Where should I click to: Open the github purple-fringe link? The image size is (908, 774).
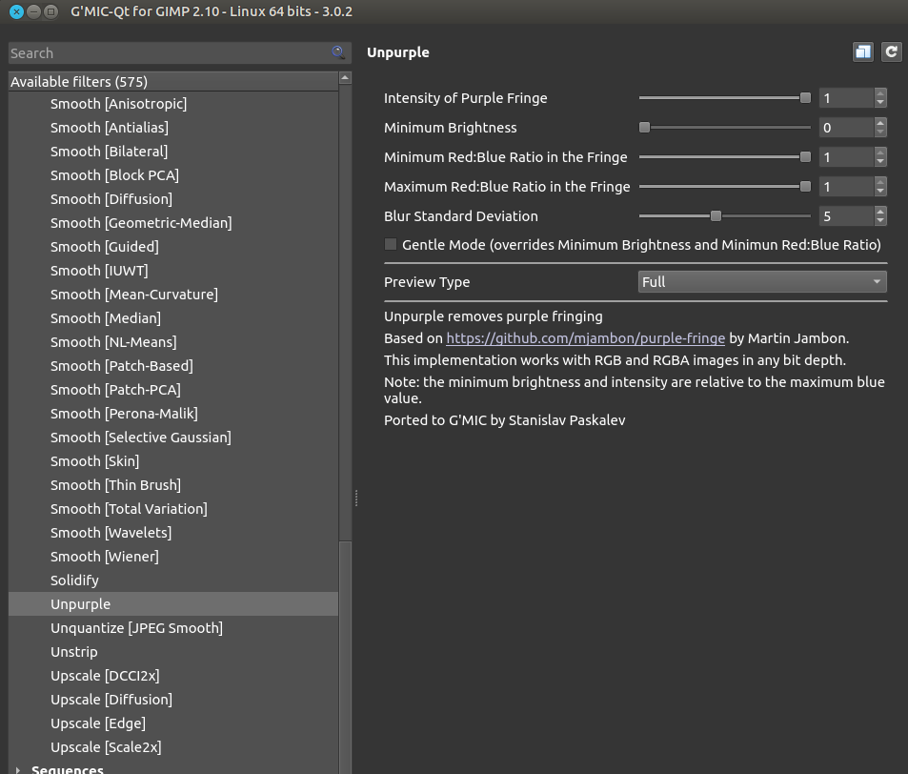(x=585, y=338)
